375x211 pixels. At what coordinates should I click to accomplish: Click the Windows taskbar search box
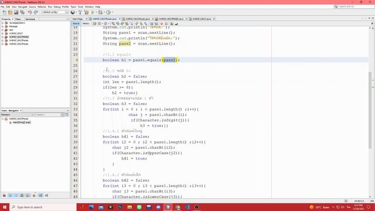[x=43, y=207]
